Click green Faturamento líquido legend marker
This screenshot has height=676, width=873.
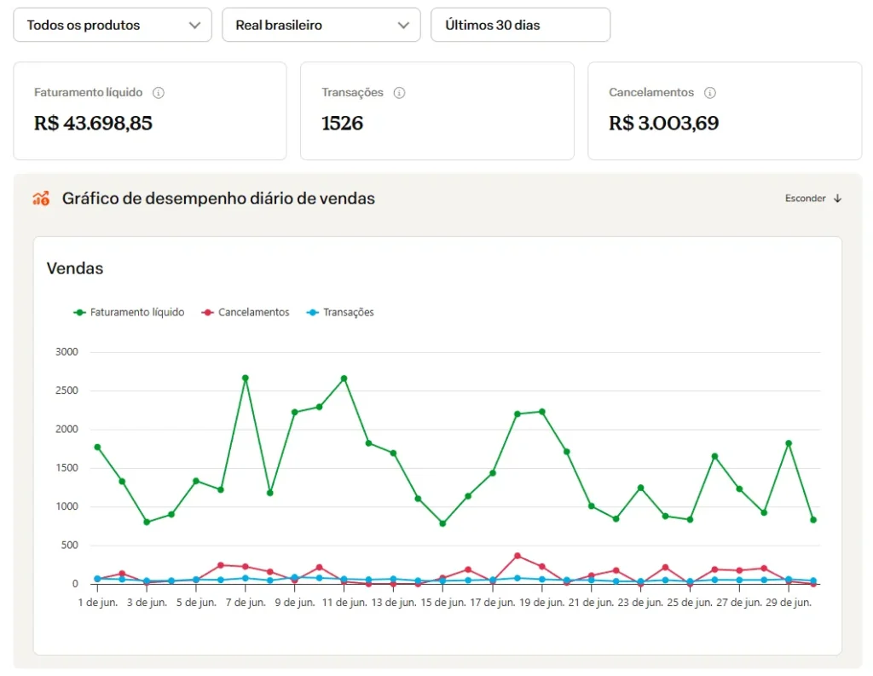click(80, 313)
